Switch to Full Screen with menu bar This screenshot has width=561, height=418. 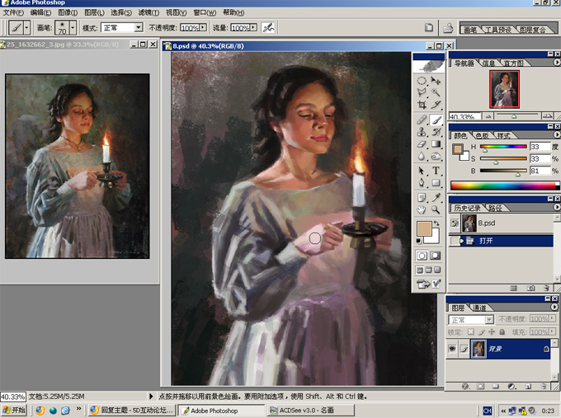[429, 270]
